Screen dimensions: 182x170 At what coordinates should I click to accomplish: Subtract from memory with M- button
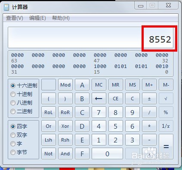tap(166, 85)
